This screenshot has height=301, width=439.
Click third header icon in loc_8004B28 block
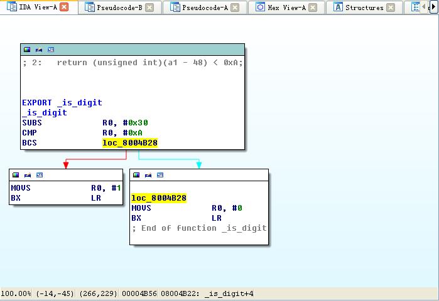pos(160,175)
